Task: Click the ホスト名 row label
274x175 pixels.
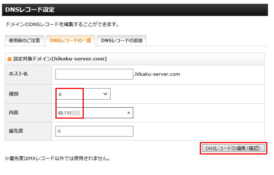Action: tap(18, 74)
